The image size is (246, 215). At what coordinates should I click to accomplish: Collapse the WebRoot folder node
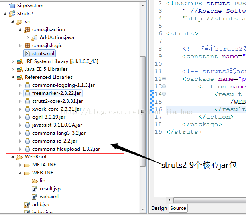(x=12, y=157)
